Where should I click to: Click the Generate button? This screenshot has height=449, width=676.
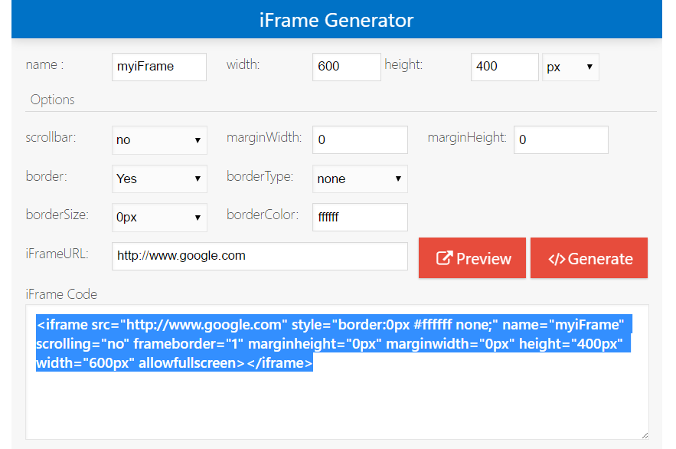point(589,257)
